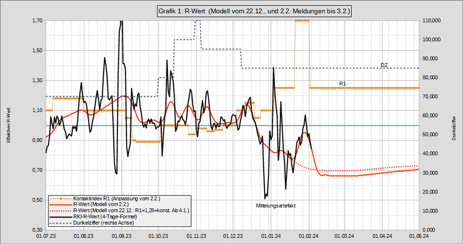Click left axis tick label '1,30'
This screenshot has height=244, width=463.
coord(37,80)
